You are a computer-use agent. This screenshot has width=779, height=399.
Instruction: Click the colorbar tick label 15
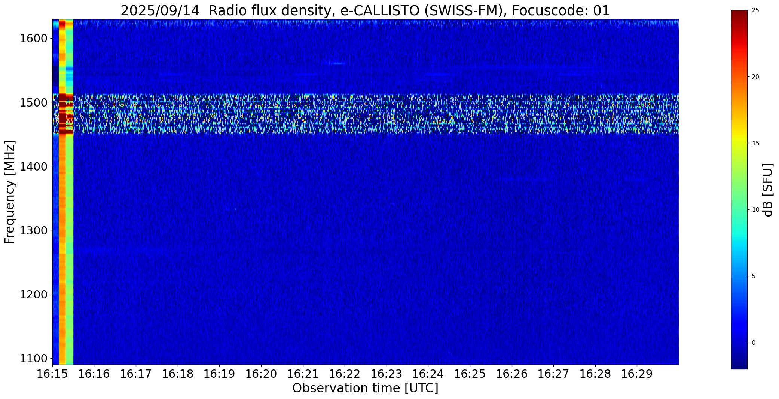pos(755,143)
